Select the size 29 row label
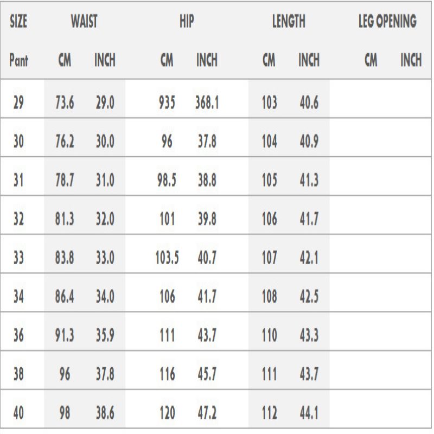434x434 pixels. click(19, 102)
